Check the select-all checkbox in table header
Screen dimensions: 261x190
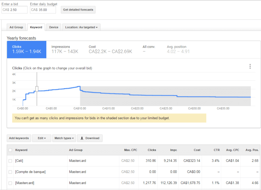[x=10, y=150]
